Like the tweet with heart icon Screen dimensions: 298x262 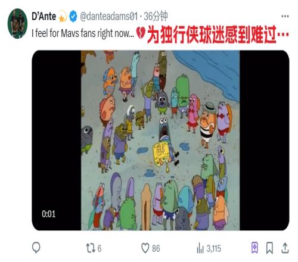coord(145,248)
